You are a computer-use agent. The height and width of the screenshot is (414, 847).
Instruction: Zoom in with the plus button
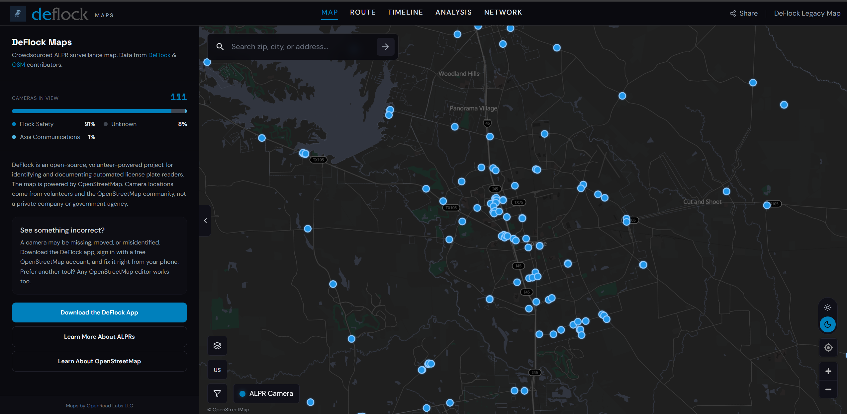pos(828,371)
